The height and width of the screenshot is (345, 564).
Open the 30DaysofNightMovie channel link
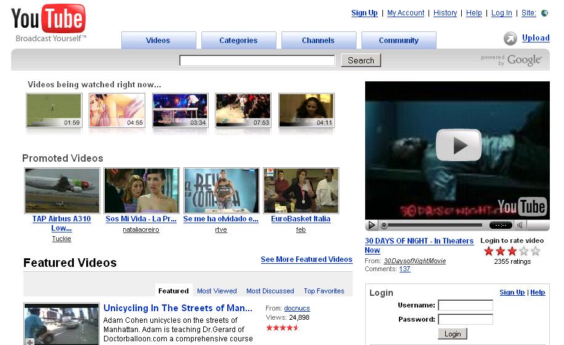pyautogui.click(x=415, y=261)
